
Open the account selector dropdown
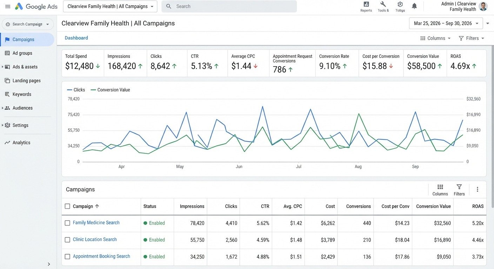[110, 6]
